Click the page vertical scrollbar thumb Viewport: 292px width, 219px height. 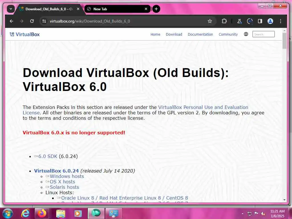click(284, 41)
